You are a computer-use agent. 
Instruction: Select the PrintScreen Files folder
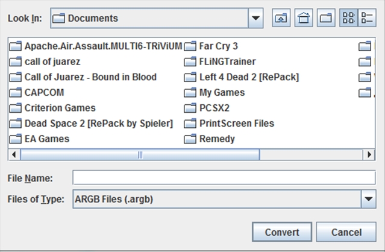[x=236, y=124]
